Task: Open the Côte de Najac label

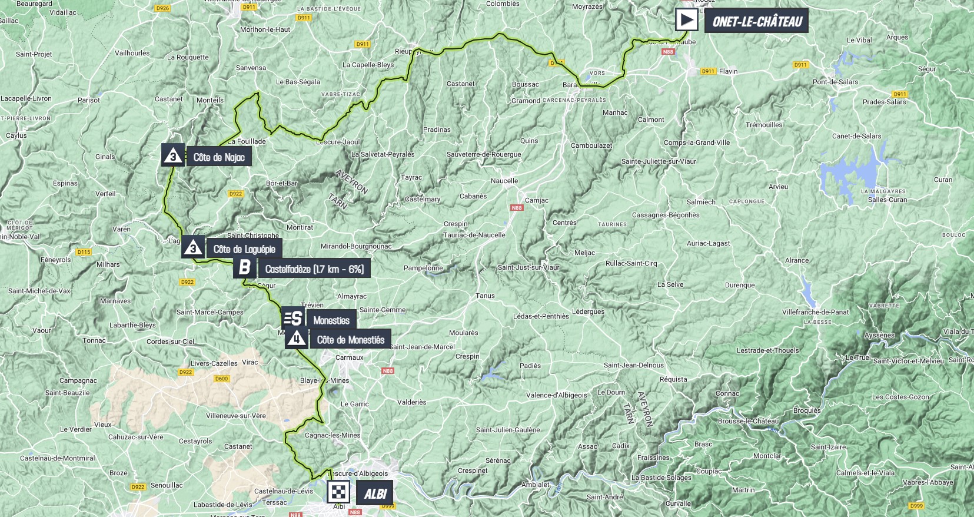Action: point(219,157)
